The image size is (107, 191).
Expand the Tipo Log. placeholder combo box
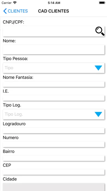coord(54,114)
